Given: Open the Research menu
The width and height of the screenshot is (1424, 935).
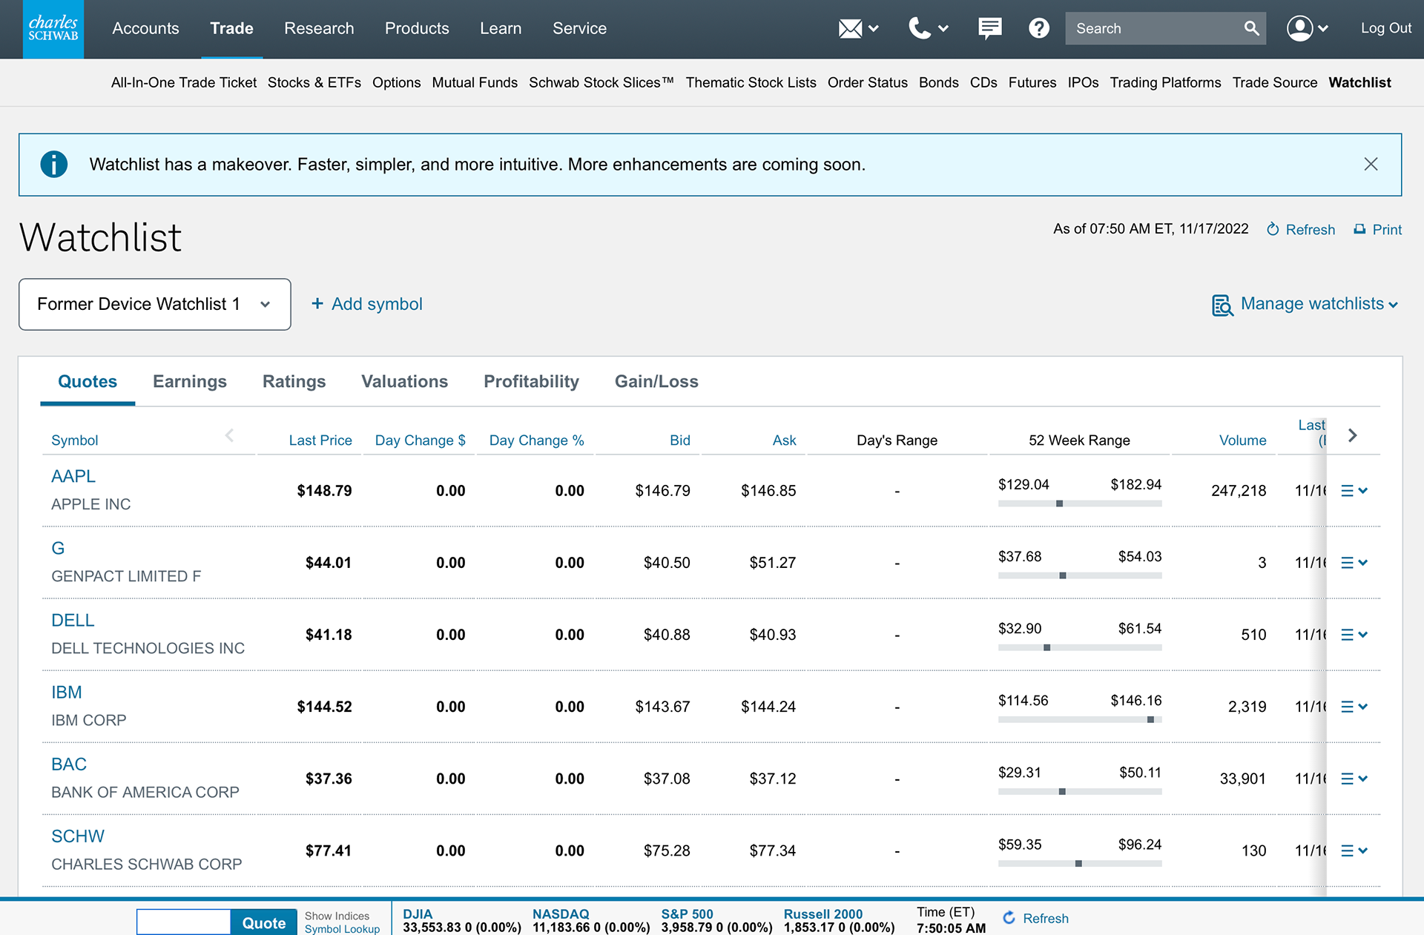Looking at the screenshot, I should click(x=319, y=29).
